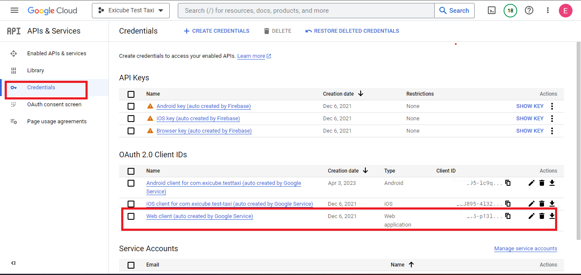Open the hamburger navigation menu
The height and width of the screenshot is (275, 581).
(14, 11)
